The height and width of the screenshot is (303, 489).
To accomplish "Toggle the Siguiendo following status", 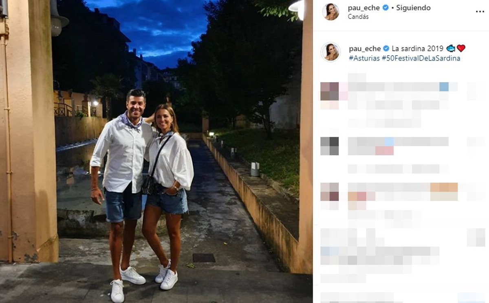I will [413, 8].
